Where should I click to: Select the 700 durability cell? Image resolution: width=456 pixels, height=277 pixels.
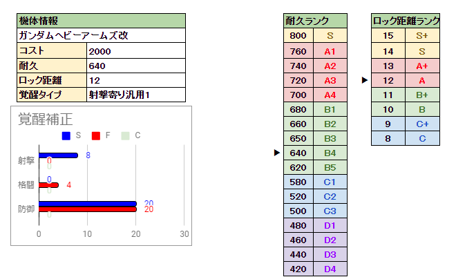tap(298, 95)
